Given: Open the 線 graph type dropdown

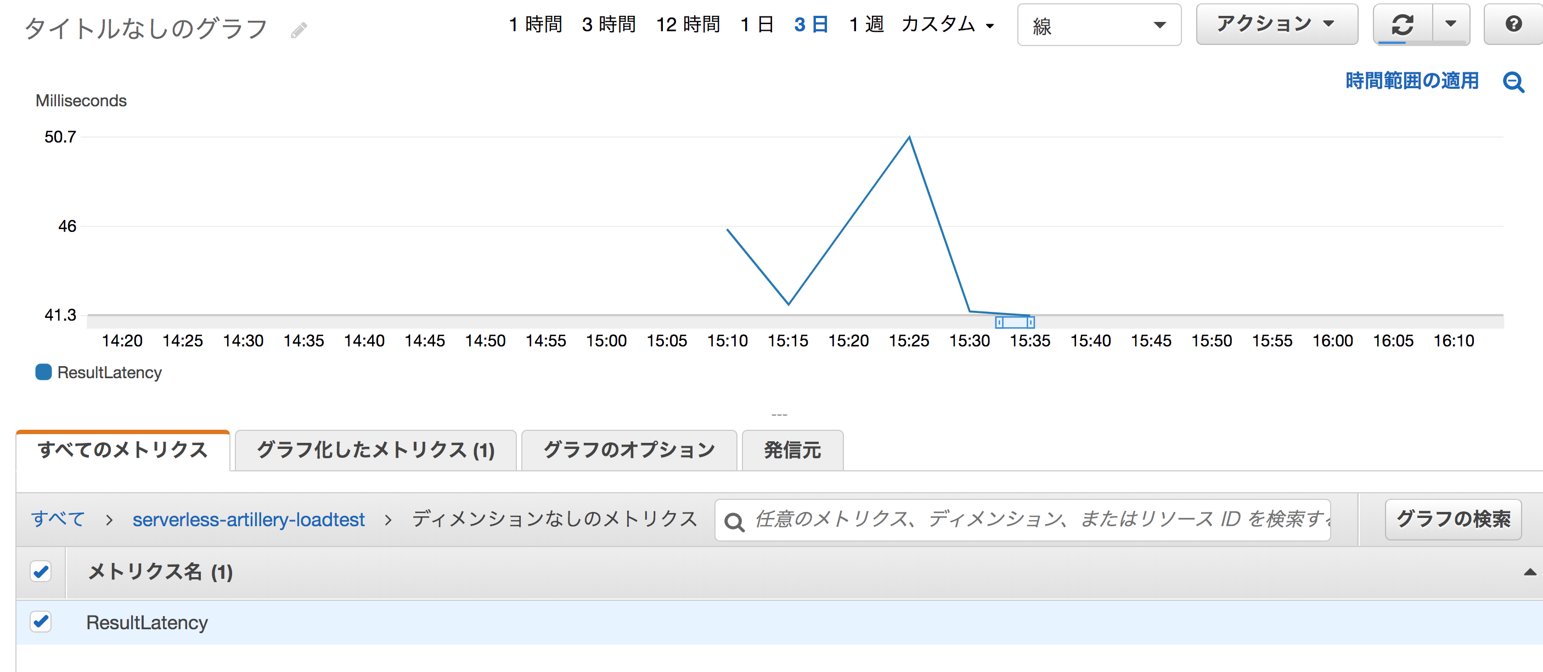Looking at the screenshot, I should tap(1099, 25).
